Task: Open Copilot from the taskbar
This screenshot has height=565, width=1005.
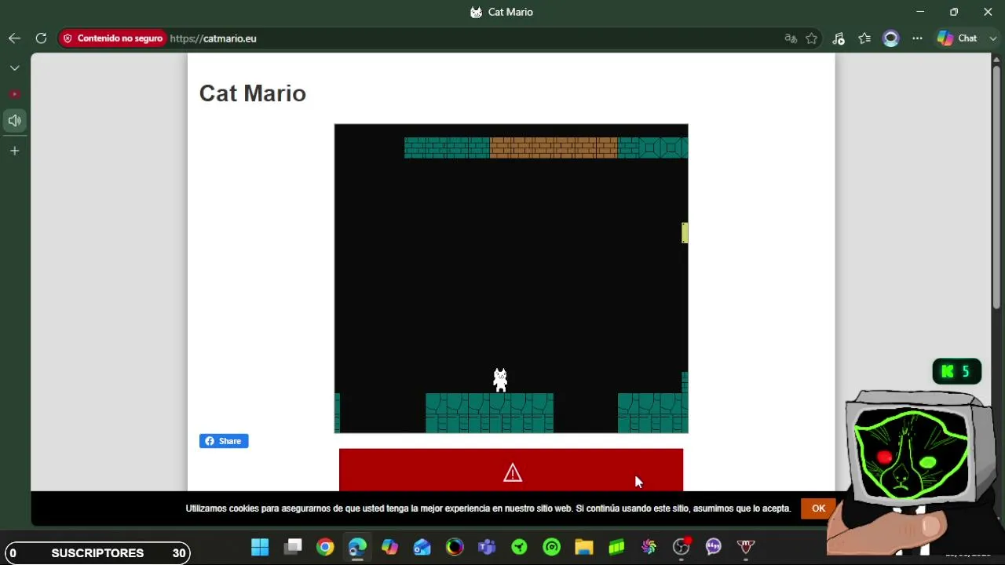Action: point(389,547)
